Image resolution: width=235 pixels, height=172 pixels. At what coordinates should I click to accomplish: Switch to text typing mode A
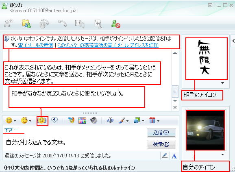(x=174, y=156)
